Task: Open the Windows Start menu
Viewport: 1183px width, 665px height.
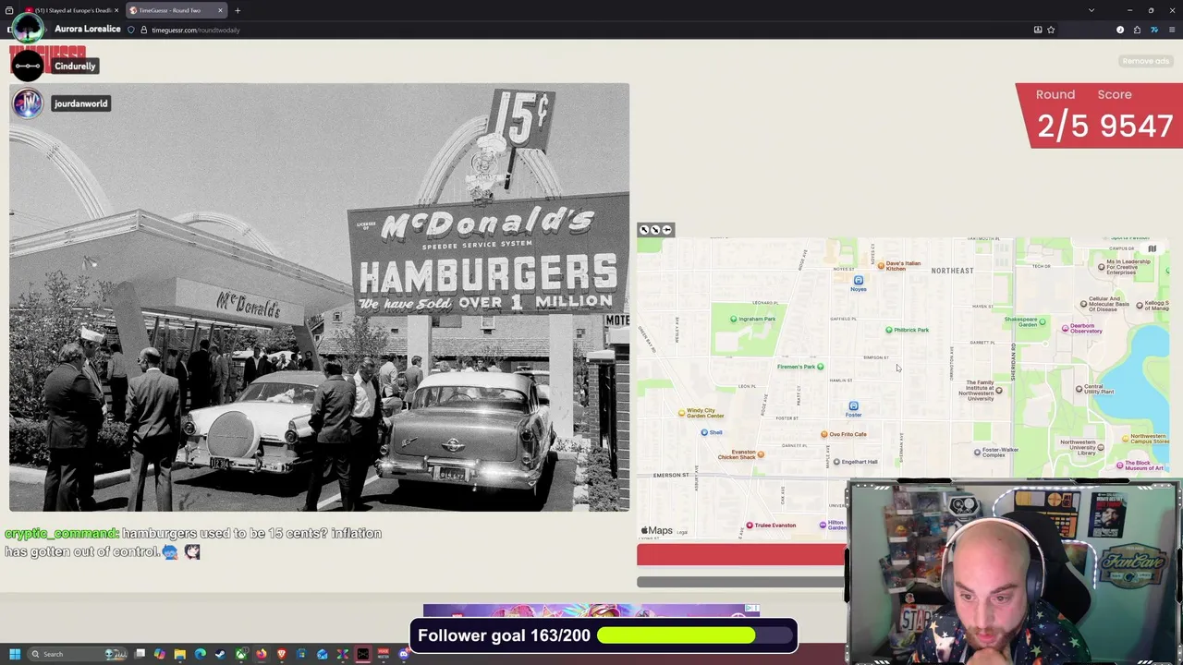Action: click(15, 654)
